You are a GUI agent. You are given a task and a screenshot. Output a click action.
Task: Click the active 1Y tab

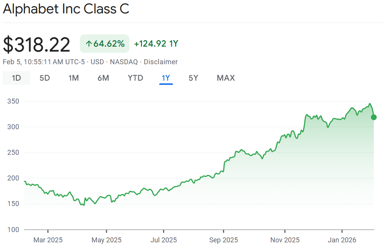(x=166, y=78)
